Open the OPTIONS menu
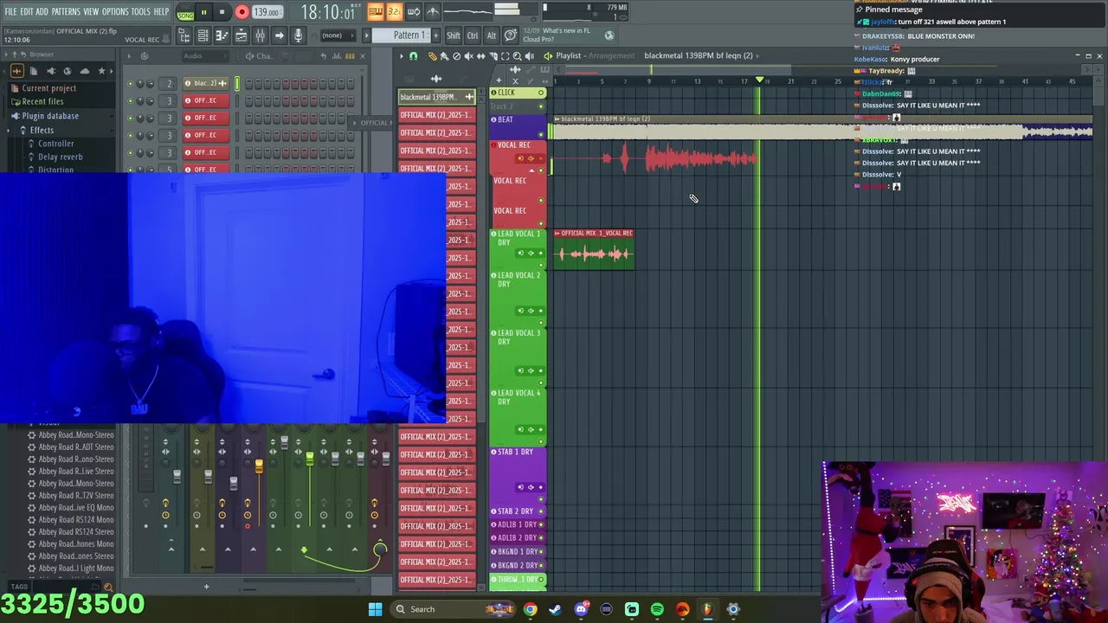The image size is (1108, 623). click(x=115, y=11)
